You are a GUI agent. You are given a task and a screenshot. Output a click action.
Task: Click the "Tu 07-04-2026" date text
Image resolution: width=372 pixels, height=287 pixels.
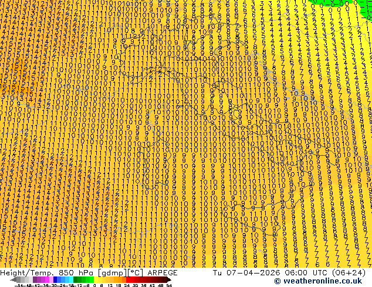point(246,273)
